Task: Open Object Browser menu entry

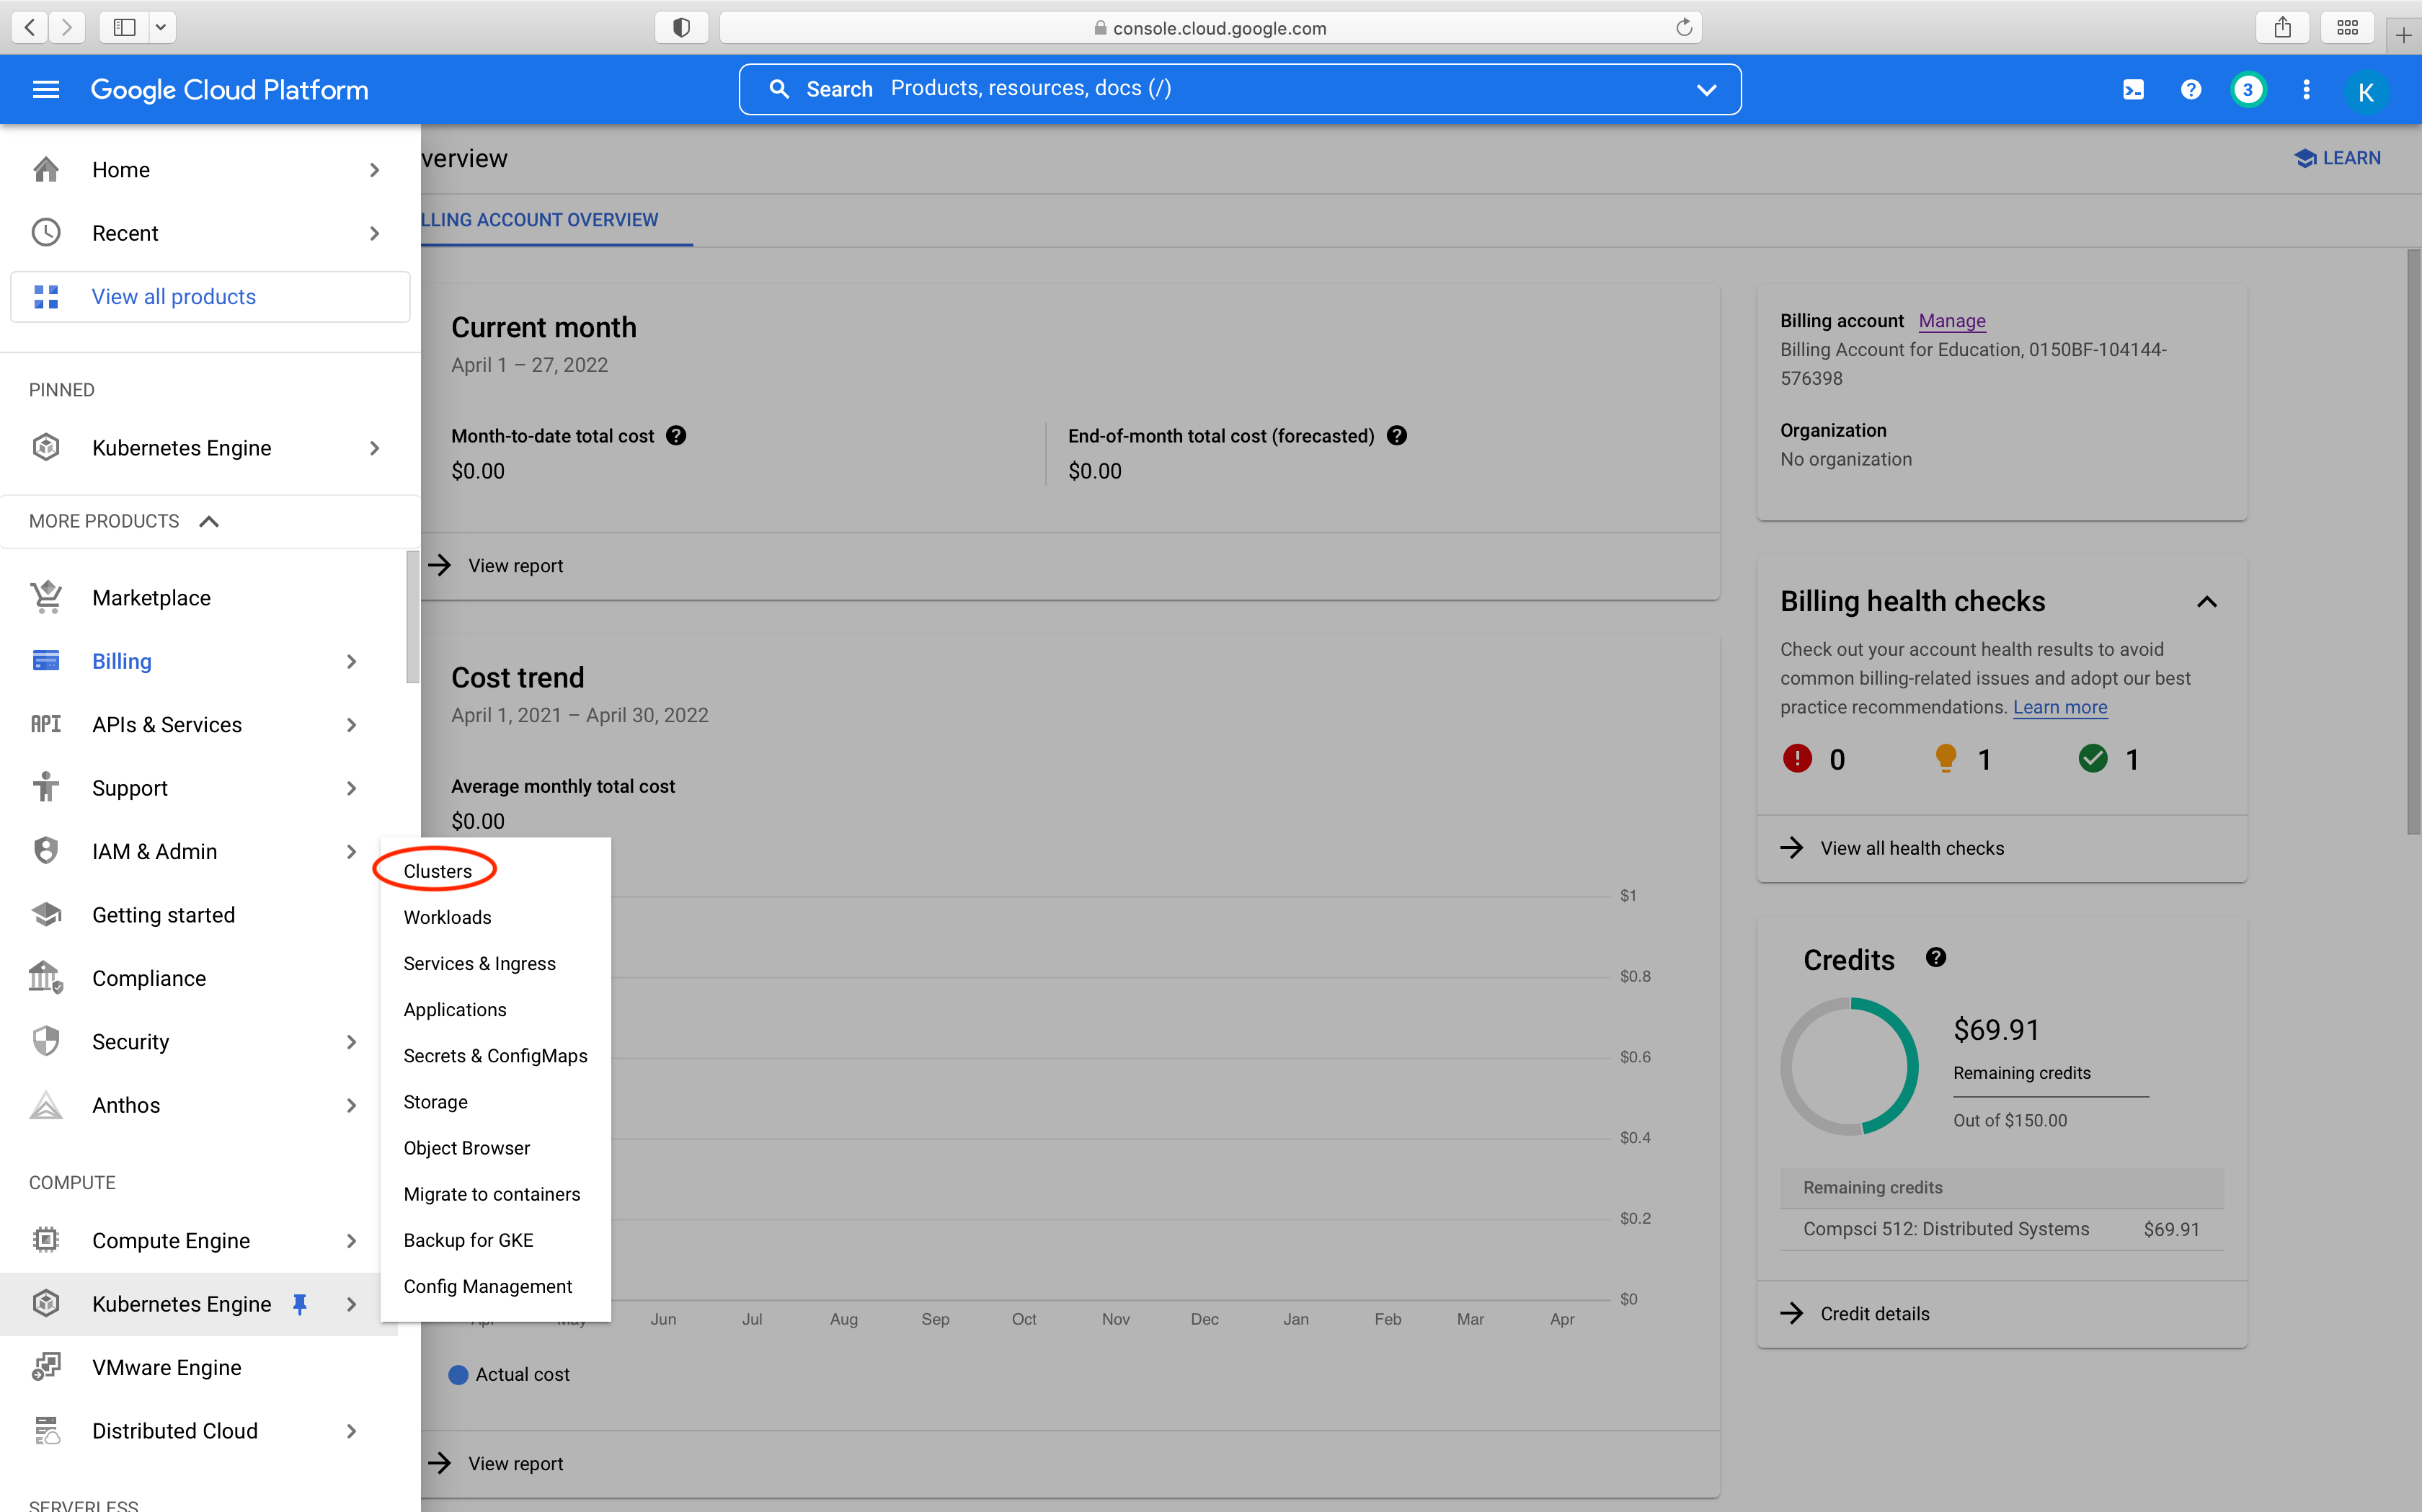Action: [466, 1148]
